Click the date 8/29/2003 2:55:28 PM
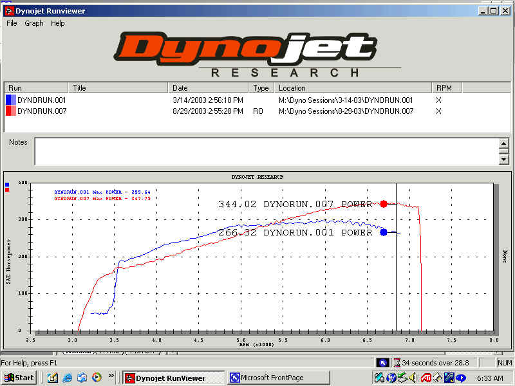Viewport: 515px width, 386px height. 208,111
